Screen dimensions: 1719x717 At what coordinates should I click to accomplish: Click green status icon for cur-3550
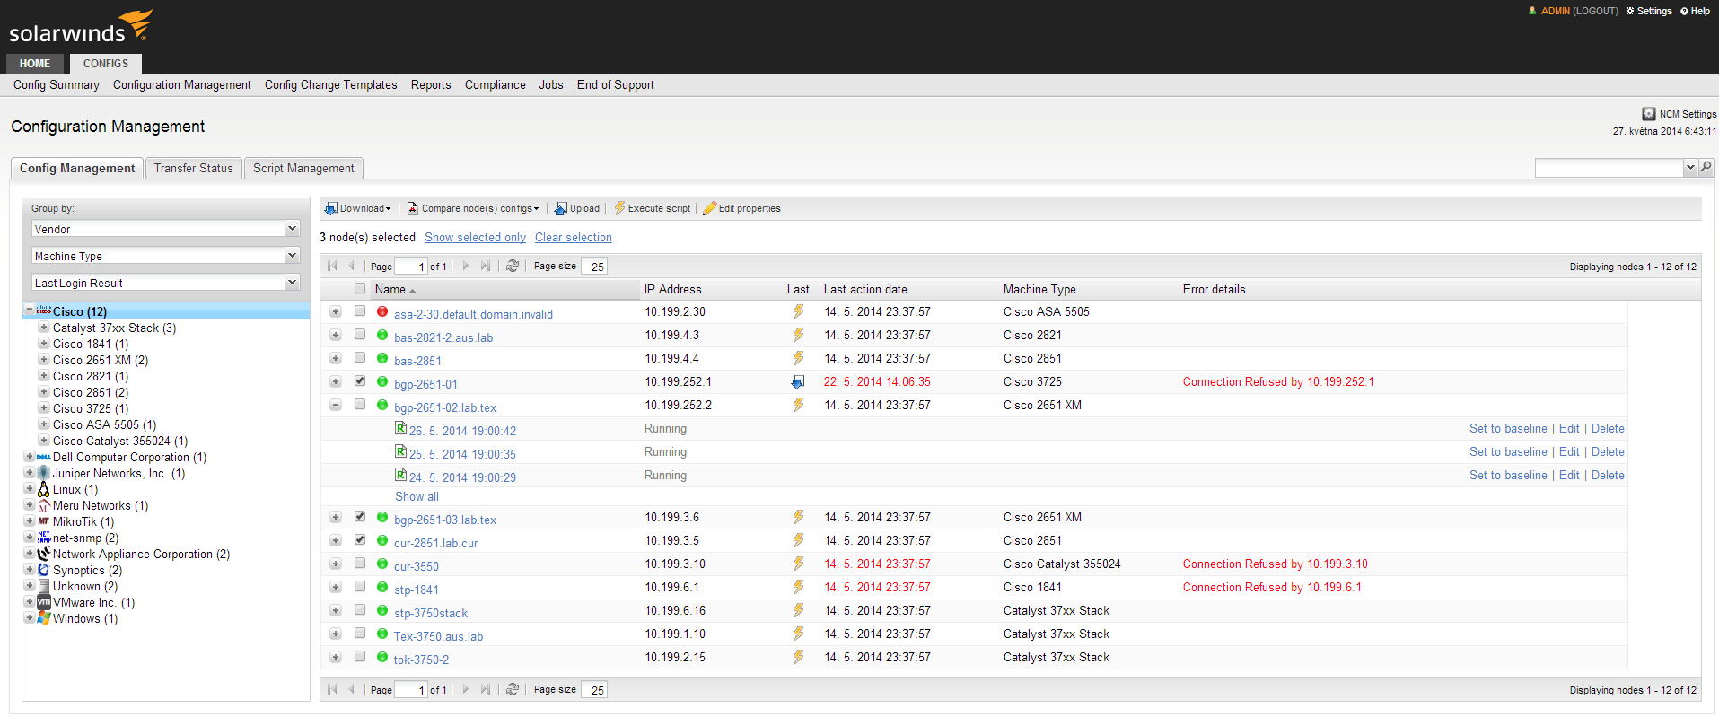click(x=382, y=564)
